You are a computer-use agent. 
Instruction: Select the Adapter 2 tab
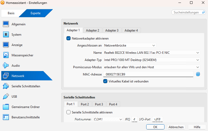(93, 30)
